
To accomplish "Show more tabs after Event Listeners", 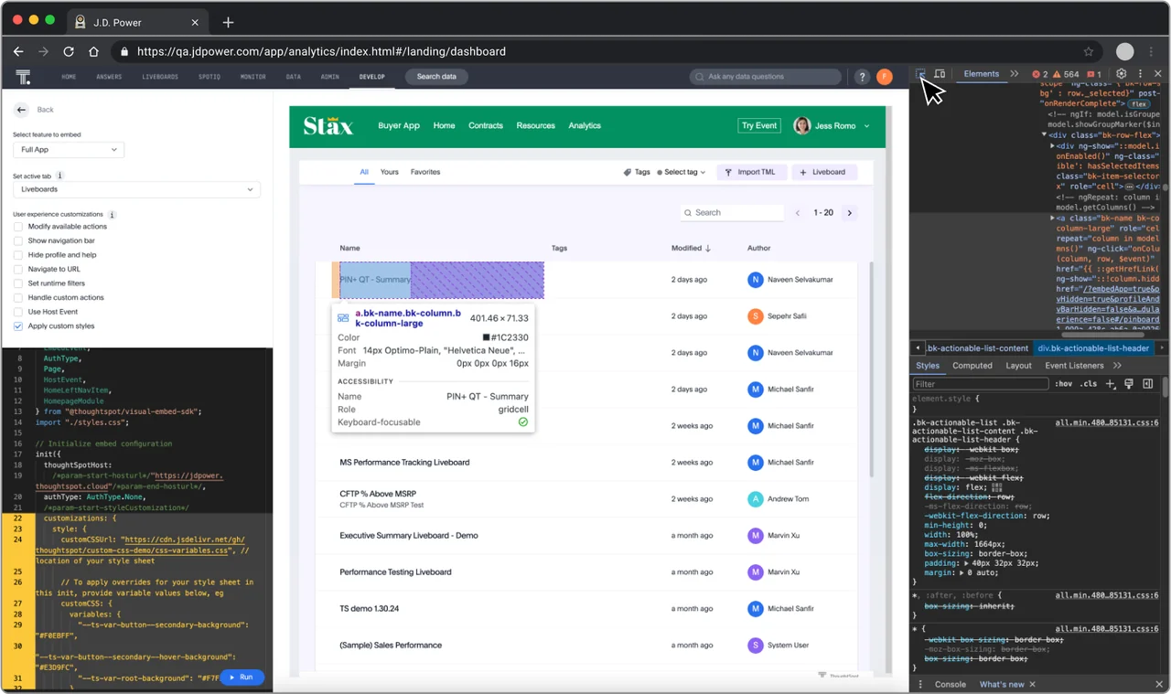I will coord(1117,366).
